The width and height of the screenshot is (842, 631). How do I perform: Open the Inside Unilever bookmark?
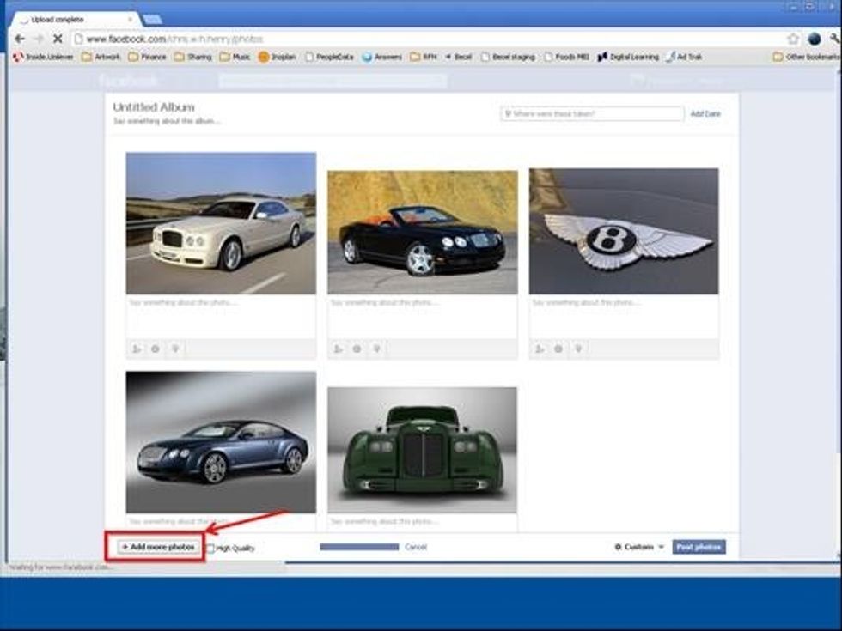44,57
